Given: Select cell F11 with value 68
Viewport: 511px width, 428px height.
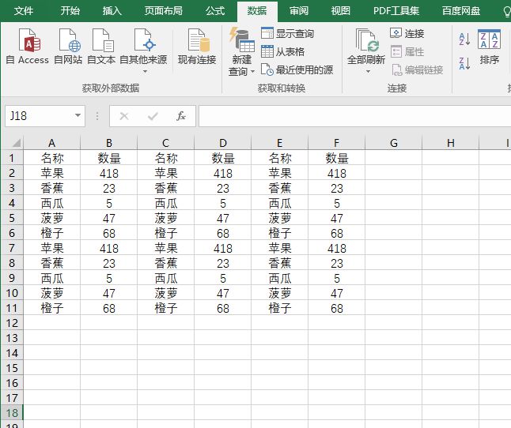Looking at the screenshot, I should click(x=337, y=308).
